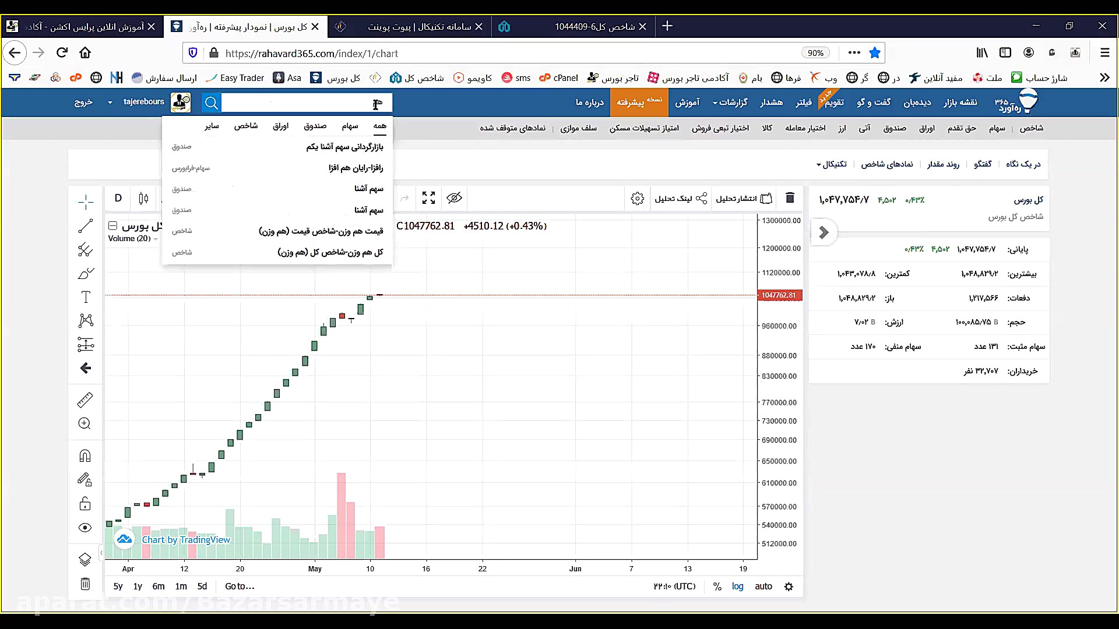Click the Go to... date button

240,586
